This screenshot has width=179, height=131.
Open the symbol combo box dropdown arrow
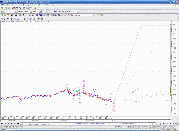[x=16, y=11]
